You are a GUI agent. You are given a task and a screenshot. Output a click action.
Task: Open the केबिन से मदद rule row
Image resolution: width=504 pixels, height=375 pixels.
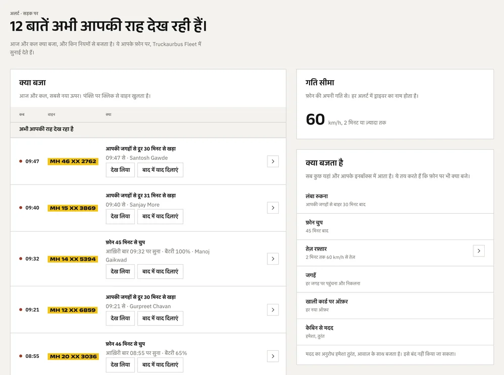pos(395,332)
